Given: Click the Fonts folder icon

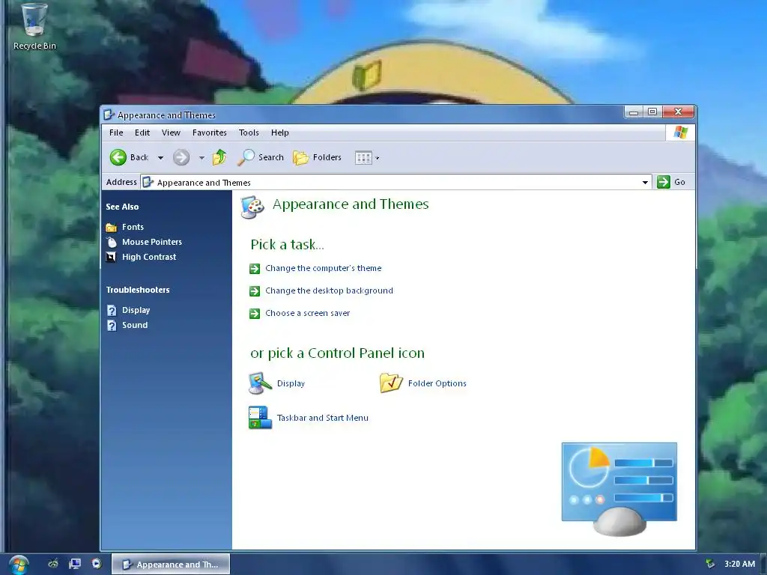Looking at the screenshot, I should (x=112, y=228).
